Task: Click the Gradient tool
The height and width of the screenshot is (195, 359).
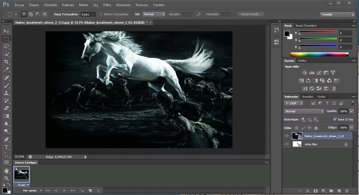Action: point(6,115)
